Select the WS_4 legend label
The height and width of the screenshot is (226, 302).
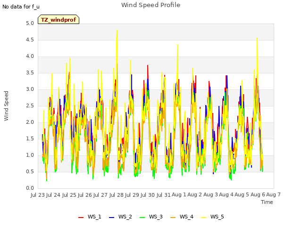(x=186, y=217)
